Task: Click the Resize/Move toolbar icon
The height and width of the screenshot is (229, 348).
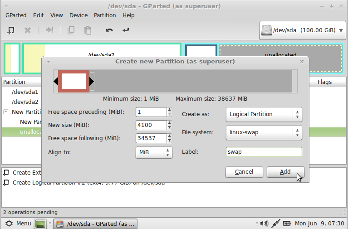Action: tap(49, 30)
